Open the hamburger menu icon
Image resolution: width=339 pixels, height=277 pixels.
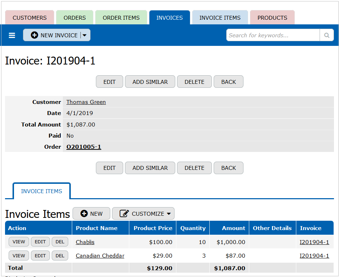pyautogui.click(x=12, y=35)
